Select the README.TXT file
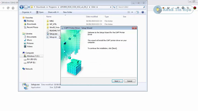198x111 pixels. pos(55,30)
